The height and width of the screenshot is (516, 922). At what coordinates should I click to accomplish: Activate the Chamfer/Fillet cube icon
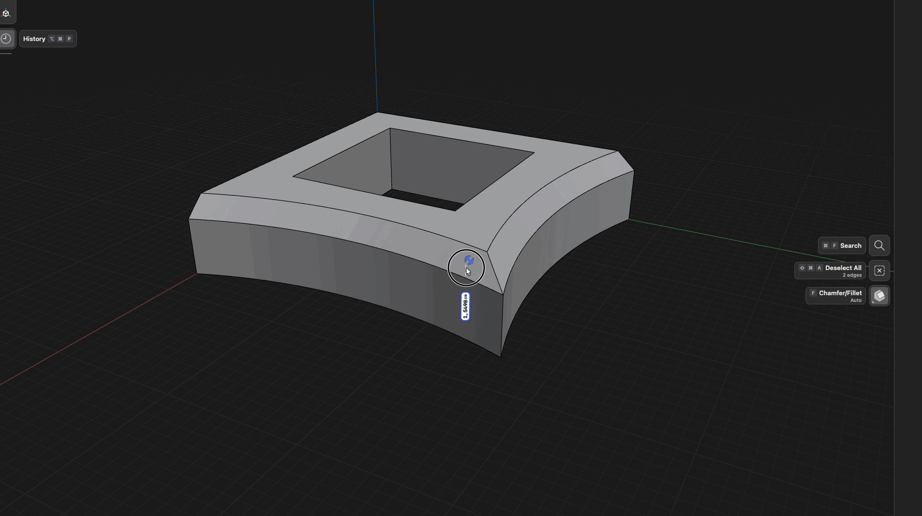(x=879, y=296)
